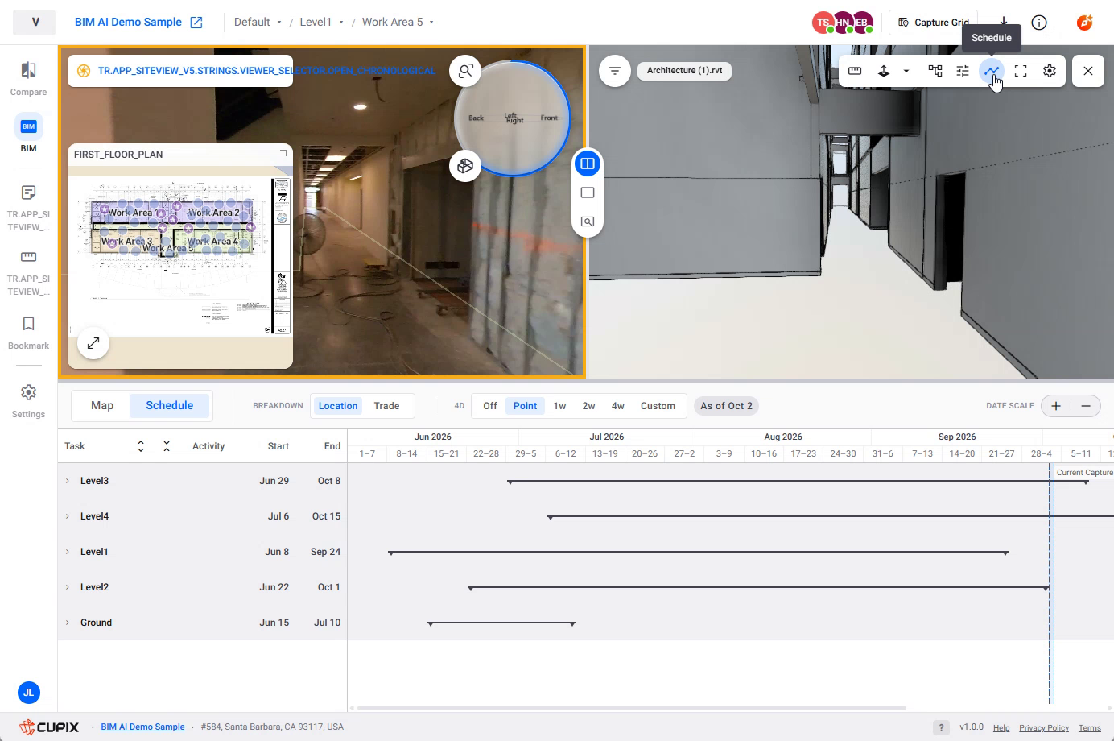Viewport: 1114px width, 741px height.
Task: Open the Help link
Action: (1001, 727)
